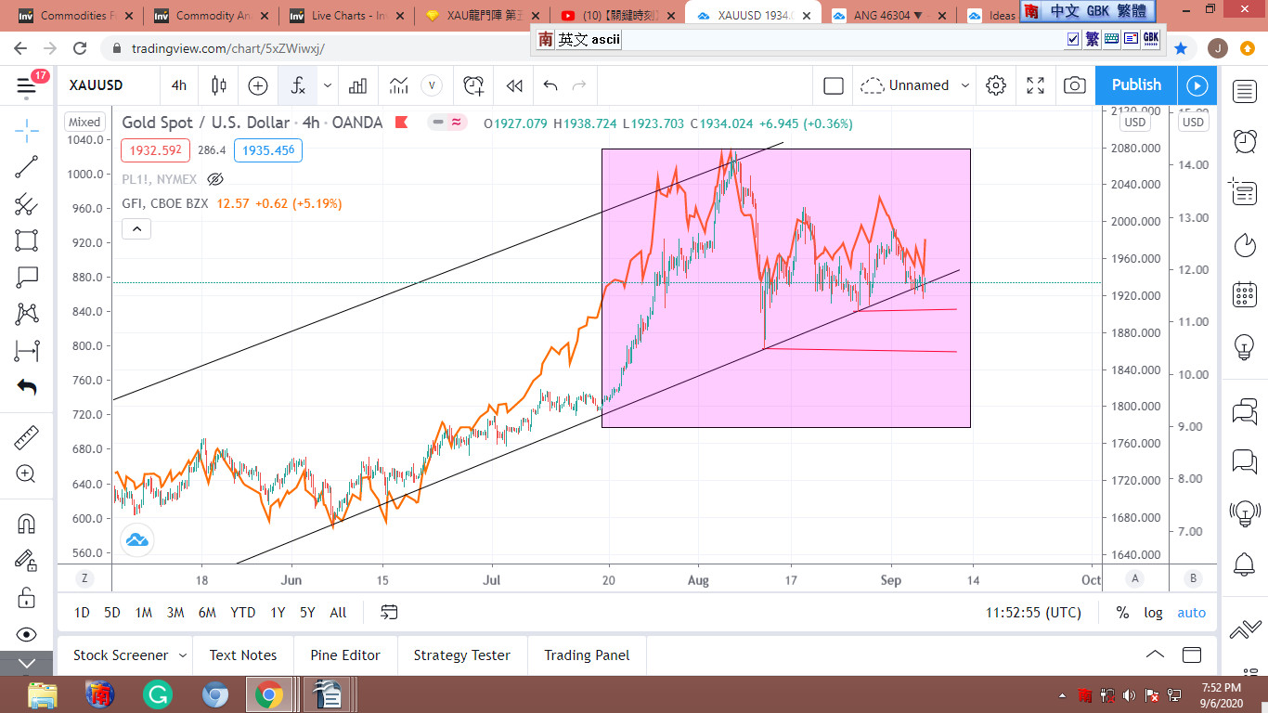Click the blue buy price 1935.45 button

coord(268,149)
